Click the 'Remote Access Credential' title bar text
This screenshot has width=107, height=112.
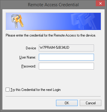pos(53,5)
